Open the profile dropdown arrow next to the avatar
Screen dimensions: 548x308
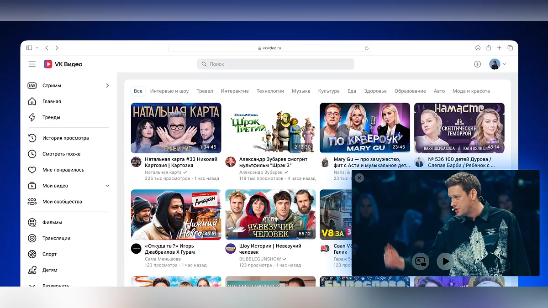point(505,64)
